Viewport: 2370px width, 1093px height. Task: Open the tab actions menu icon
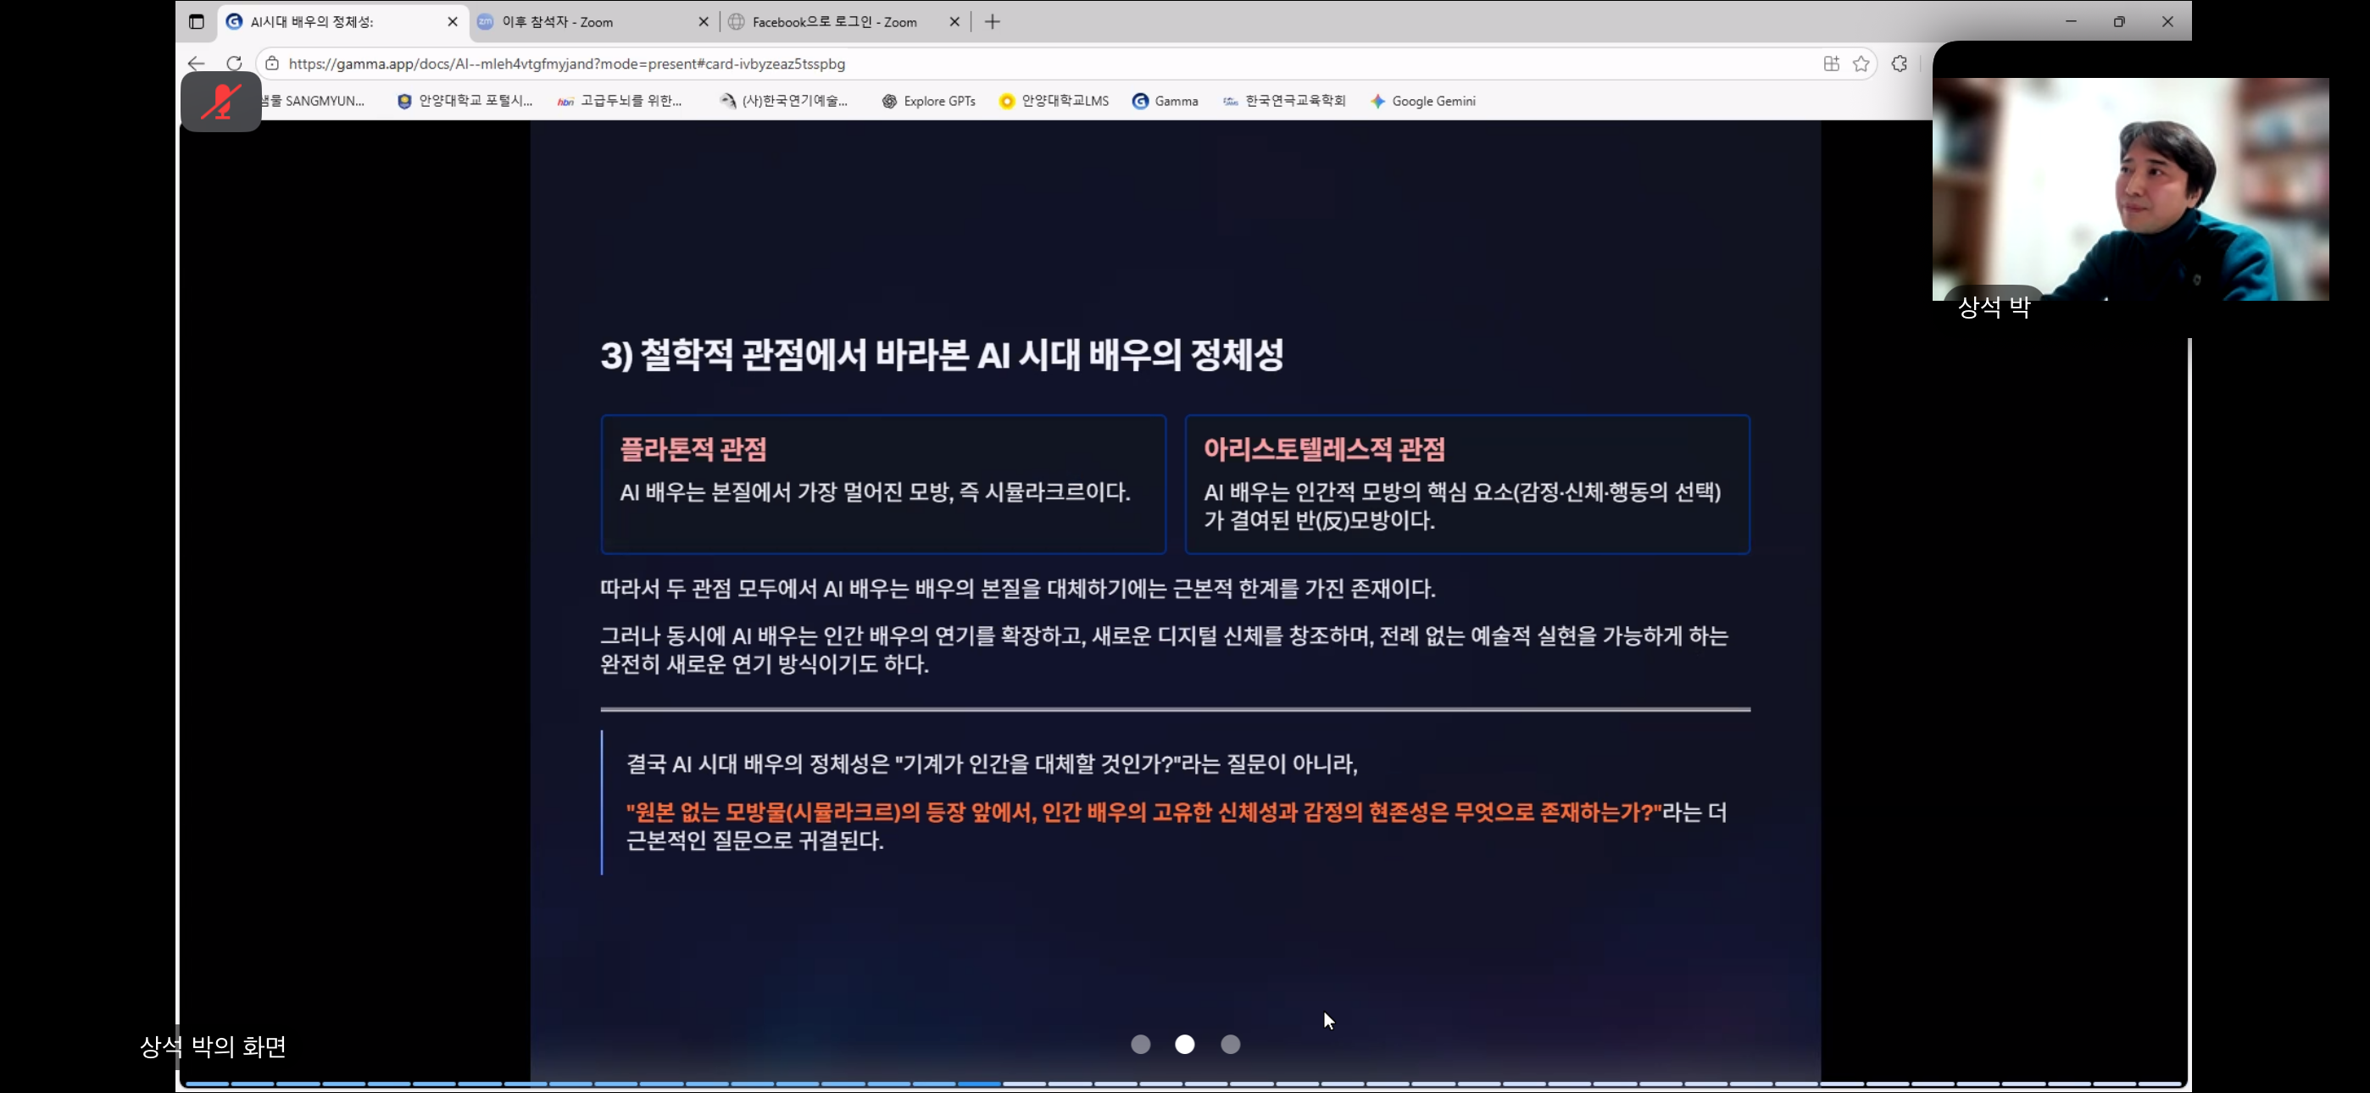pos(196,21)
